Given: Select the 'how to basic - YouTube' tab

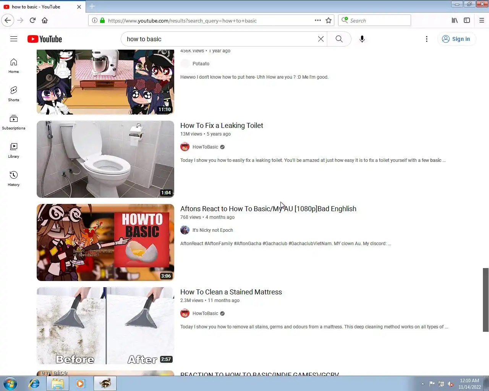Looking at the screenshot, I should pos(43,6).
